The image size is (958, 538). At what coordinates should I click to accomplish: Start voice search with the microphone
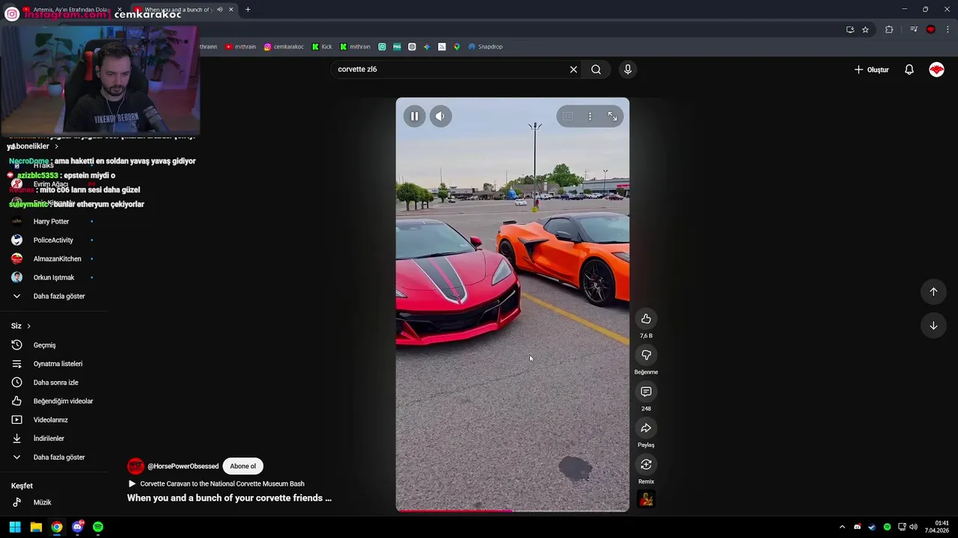(x=627, y=69)
